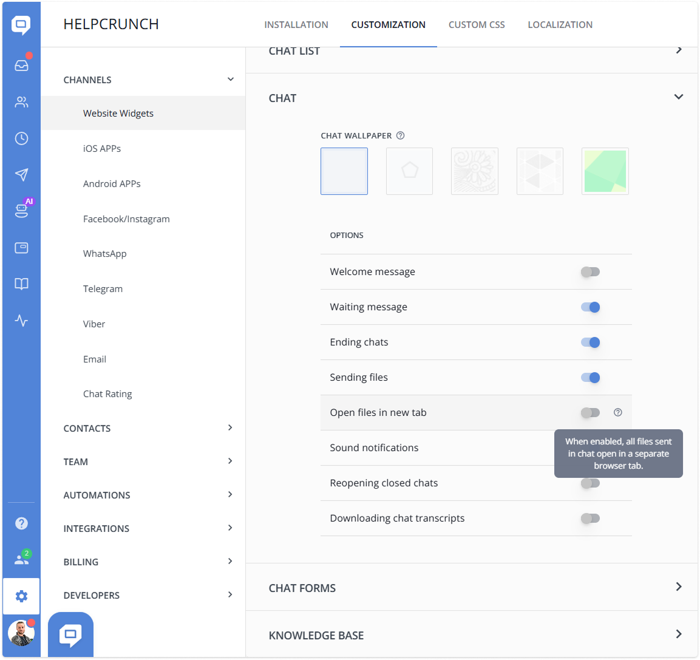Screen dimensions: 700x660
Task: Open the Knowledge Base book icon
Action: click(x=21, y=284)
